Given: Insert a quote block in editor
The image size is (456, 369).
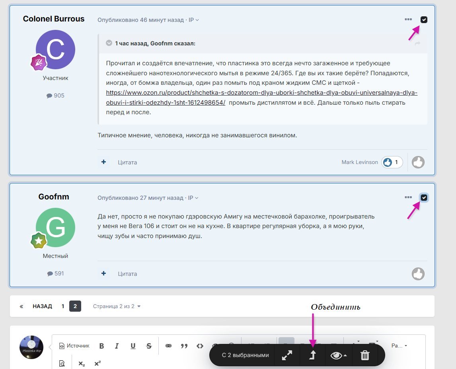Looking at the screenshot, I should point(184,346).
